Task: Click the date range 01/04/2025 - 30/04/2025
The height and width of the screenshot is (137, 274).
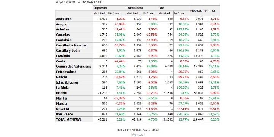Action: point(79,2)
